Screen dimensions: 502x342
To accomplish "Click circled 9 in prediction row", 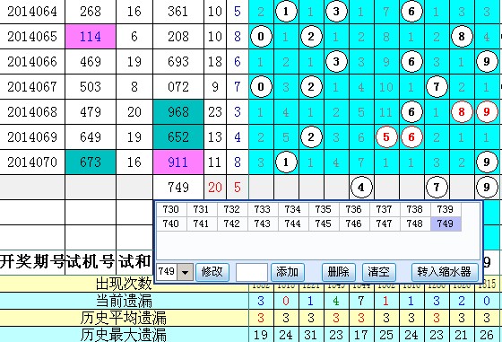I will pos(487,188).
